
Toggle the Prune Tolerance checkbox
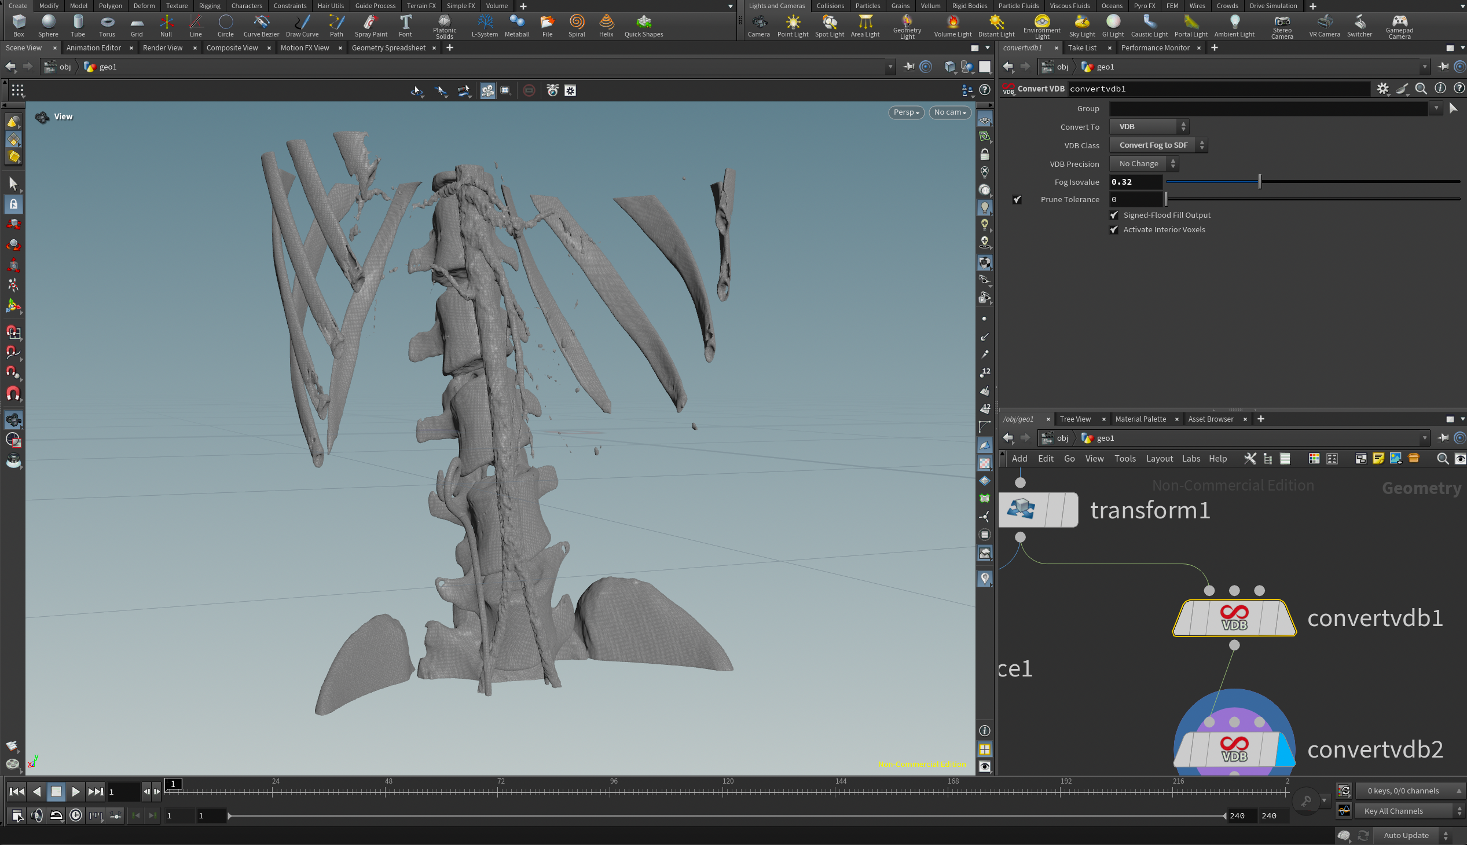coord(1017,200)
